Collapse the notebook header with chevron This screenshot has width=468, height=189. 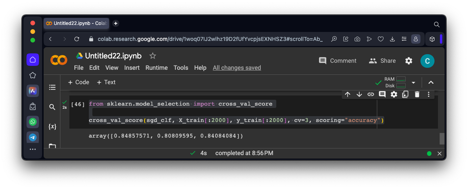[431, 83]
